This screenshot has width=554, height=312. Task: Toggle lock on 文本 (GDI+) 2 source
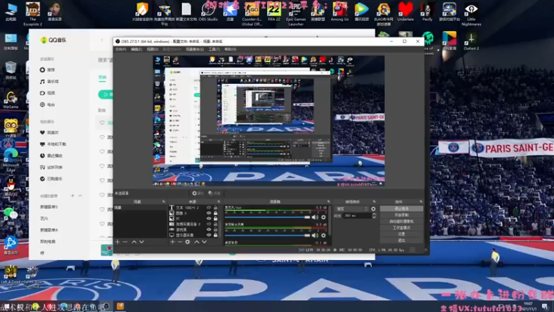[x=215, y=207]
